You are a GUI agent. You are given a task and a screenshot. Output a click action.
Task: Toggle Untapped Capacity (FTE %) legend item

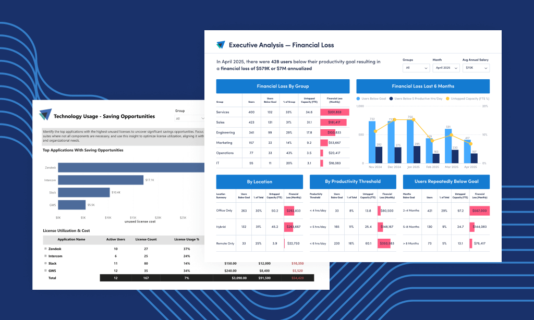(467, 99)
